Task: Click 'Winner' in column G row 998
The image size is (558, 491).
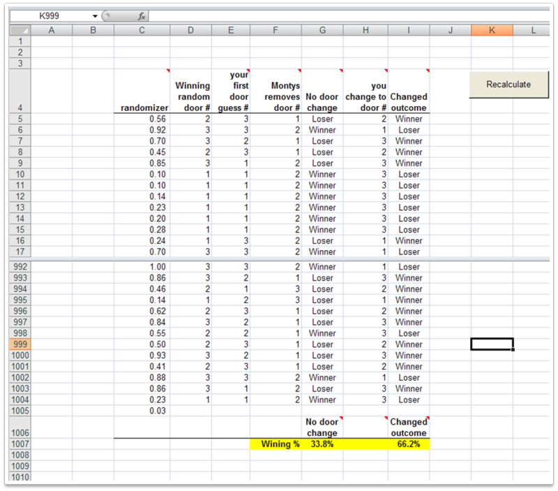Action: (x=322, y=334)
